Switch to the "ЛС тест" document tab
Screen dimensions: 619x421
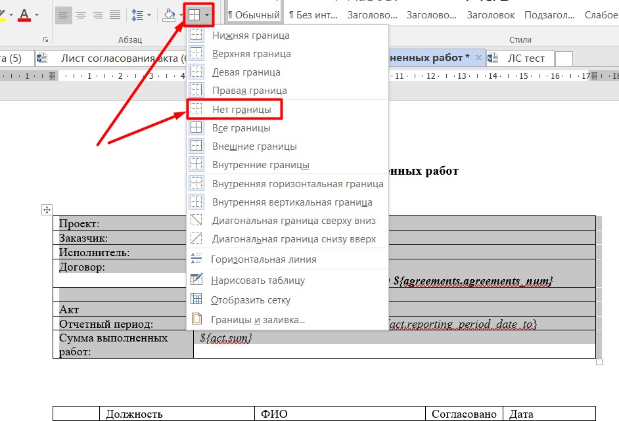pyautogui.click(x=526, y=58)
